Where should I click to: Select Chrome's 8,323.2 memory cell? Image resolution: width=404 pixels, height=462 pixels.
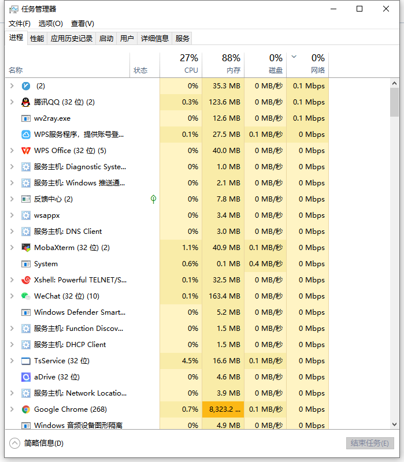[223, 409]
